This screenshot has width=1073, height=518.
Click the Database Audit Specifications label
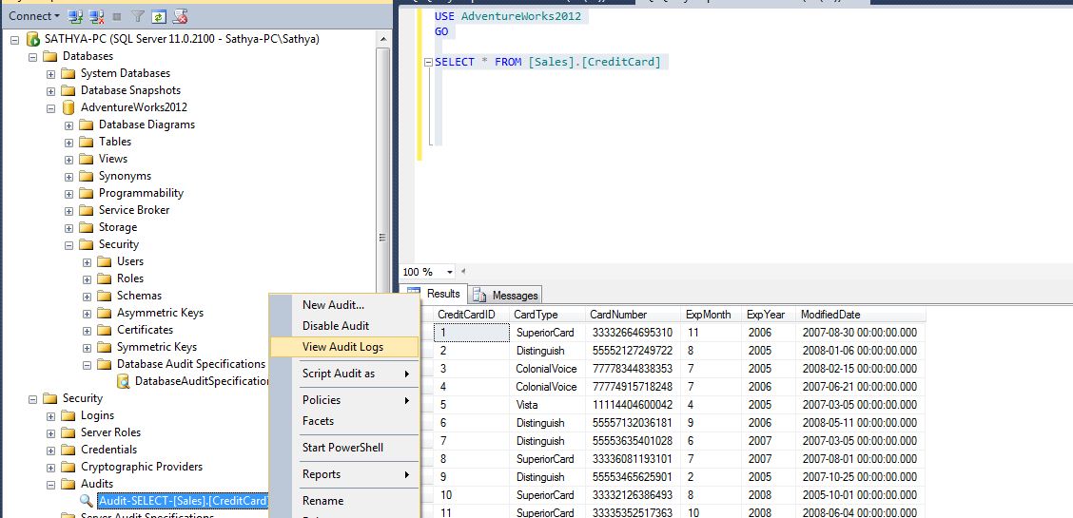(191, 364)
